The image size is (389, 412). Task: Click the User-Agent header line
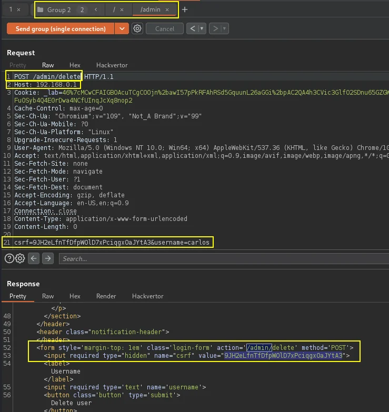[x=201, y=148]
